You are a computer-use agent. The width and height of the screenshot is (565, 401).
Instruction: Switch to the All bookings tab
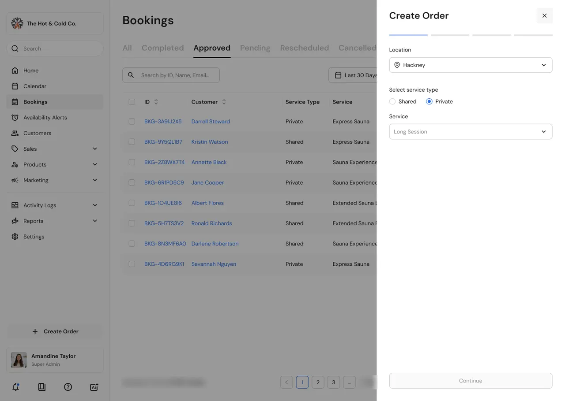point(127,48)
